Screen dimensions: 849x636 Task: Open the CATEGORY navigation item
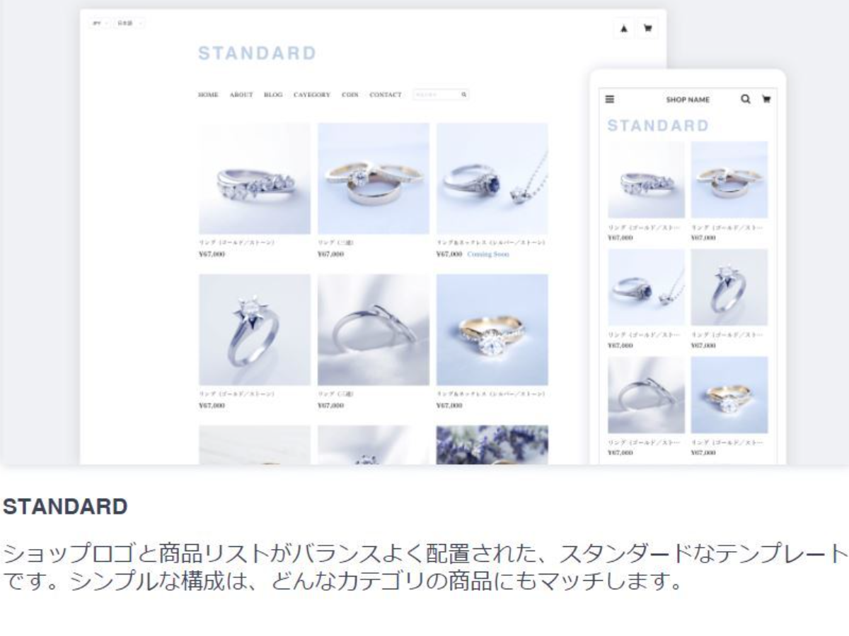[312, 95]
